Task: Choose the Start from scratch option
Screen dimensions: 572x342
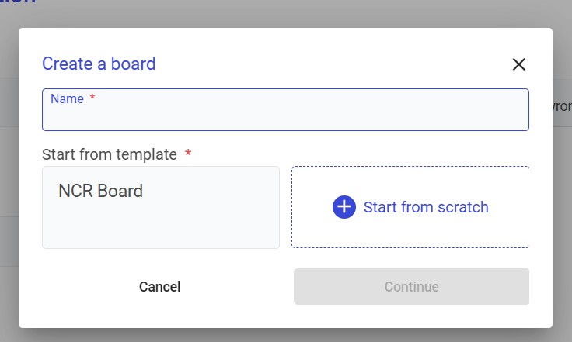Action: click(410, 207)
